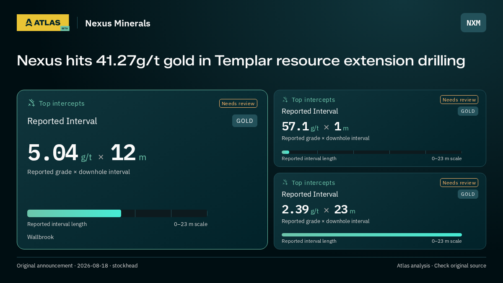
Task: Click Top intercepts label in the 5.04 g/t card
Action: [x=62, y=104]
